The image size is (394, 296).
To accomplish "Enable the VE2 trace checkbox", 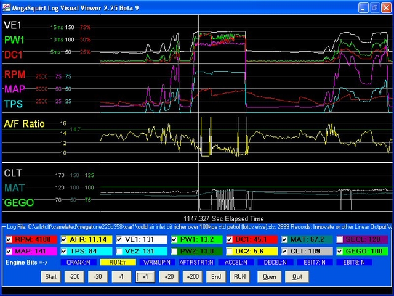I will 119,252.
